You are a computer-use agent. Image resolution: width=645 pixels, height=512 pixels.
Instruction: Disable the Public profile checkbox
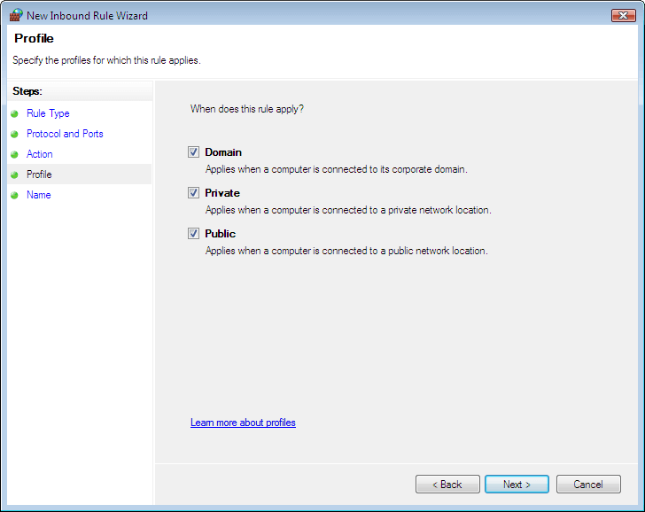point(193,234)
